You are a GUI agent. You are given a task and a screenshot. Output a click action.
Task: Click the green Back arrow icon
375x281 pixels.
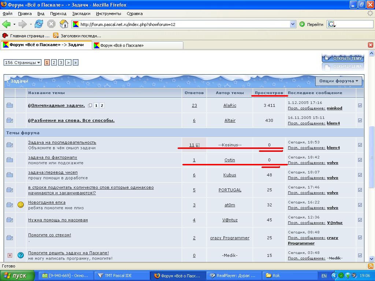coord(6,24)
